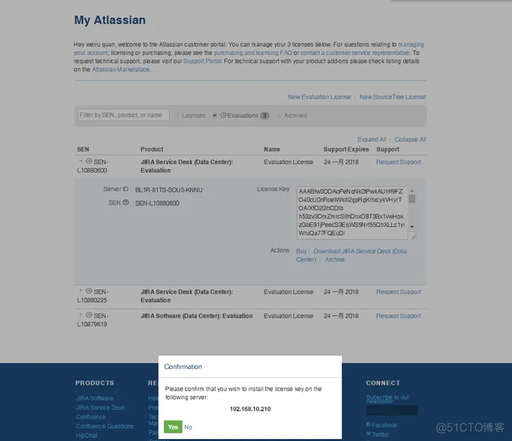Click clock icon beside SEN-L10879619
Image resolution: width=512 pixels, height=441 pixels.
tap(89, 315)
